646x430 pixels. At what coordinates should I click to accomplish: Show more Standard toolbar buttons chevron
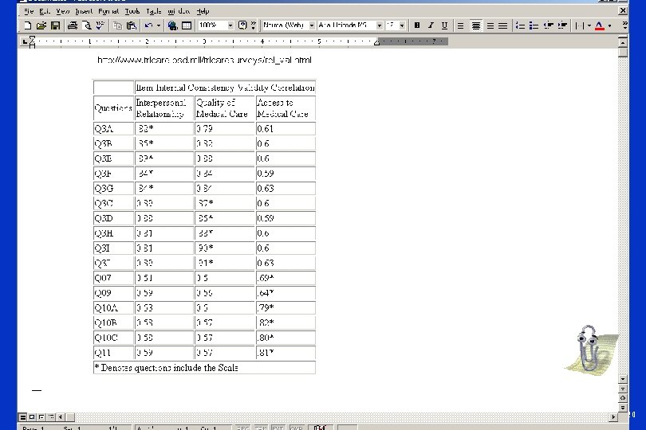(254, 25)
